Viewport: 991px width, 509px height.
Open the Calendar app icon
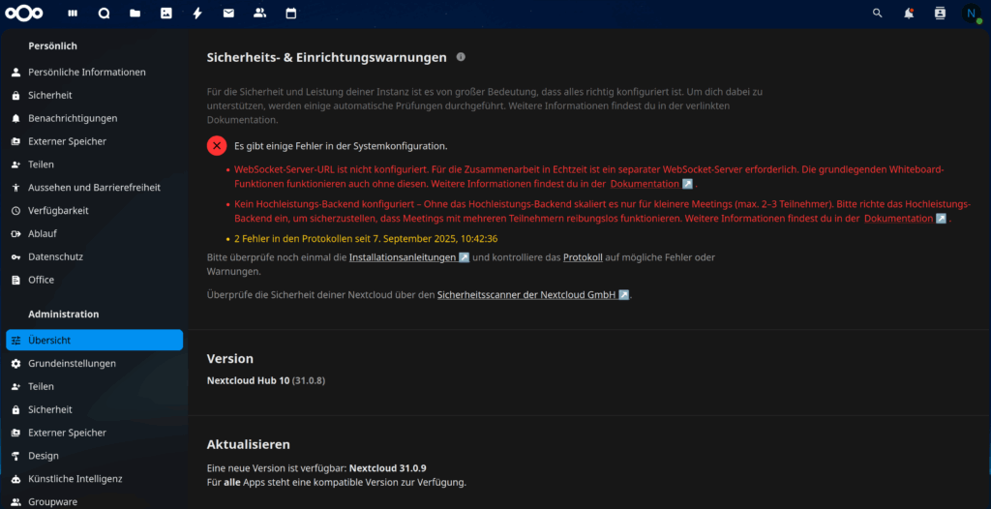(x=290, y=14)
